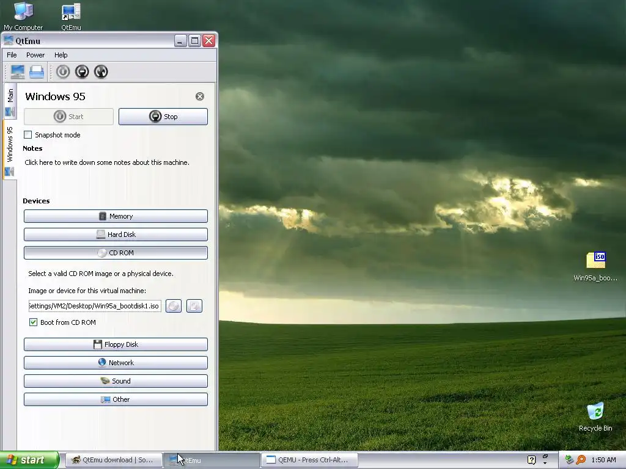Open the Windows start menu
626x469 pixels.
coord(29,460)
